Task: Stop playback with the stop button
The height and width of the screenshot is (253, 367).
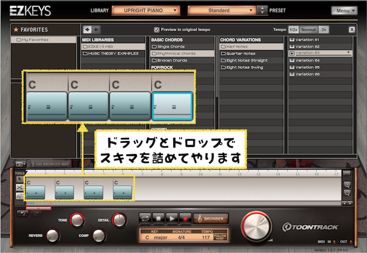Action: coord(159,219)
